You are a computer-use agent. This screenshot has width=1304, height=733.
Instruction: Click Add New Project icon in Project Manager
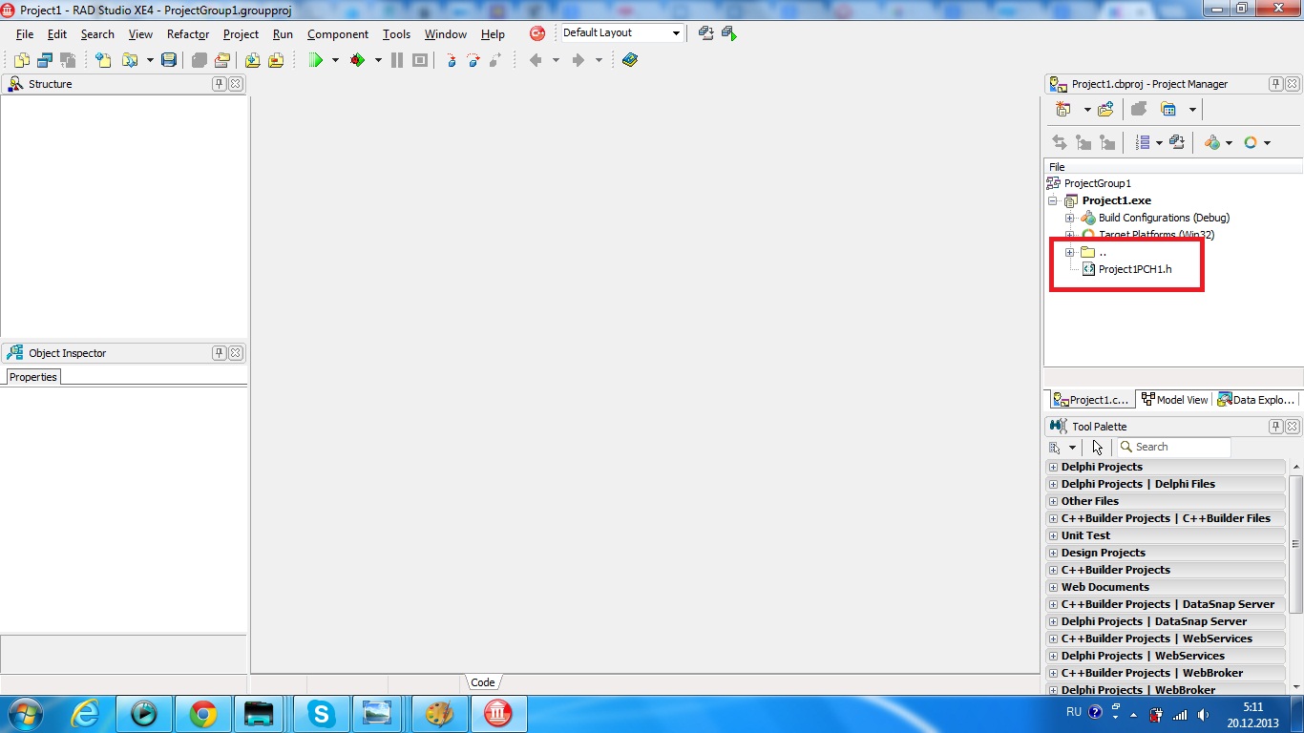[x=1063, y=110]
